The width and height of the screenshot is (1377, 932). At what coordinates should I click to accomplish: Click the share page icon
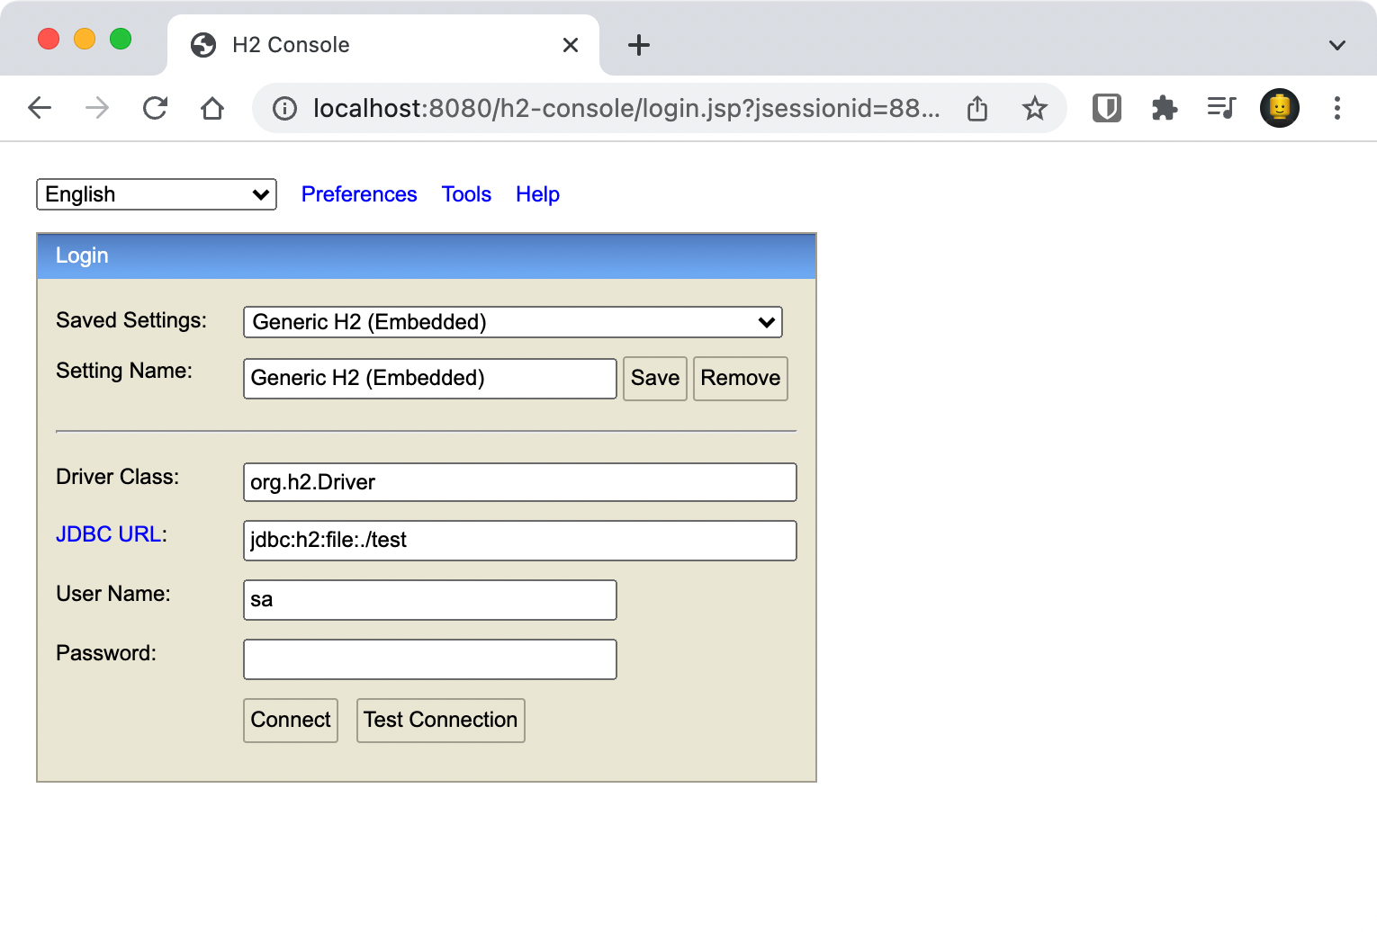point(977,109)
